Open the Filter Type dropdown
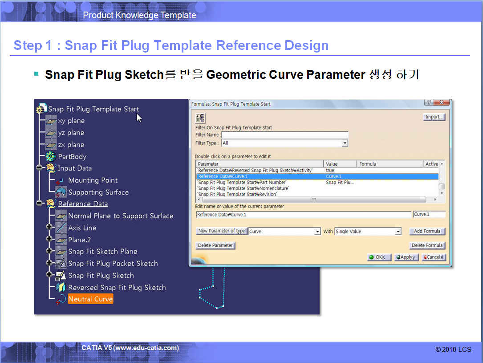 pos(345,143)
